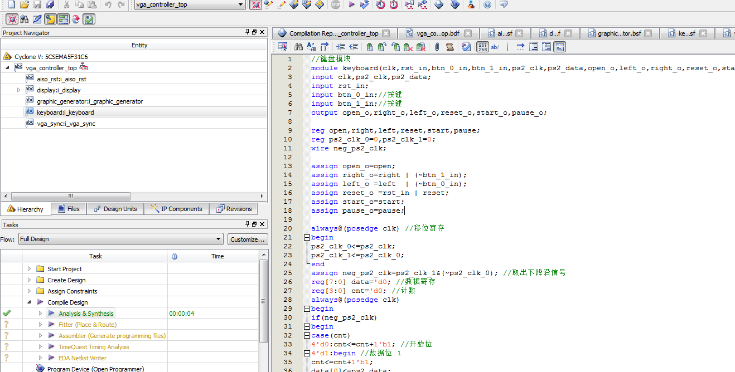Image resolution: width=735 pixels, height=372 pixels.
Task: Collapse the Compile Design task group
Action: pyautogui.click(x=30, y=302)
